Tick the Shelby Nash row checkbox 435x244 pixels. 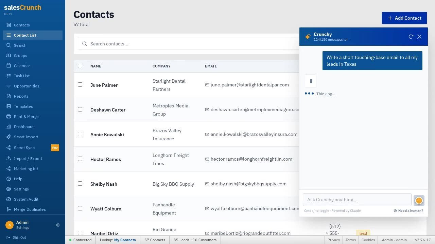point(80,184)
